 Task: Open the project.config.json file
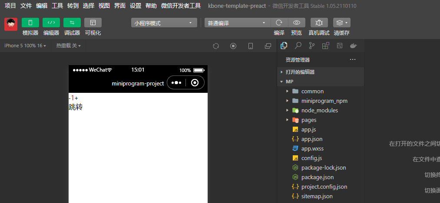coord(321,187)
